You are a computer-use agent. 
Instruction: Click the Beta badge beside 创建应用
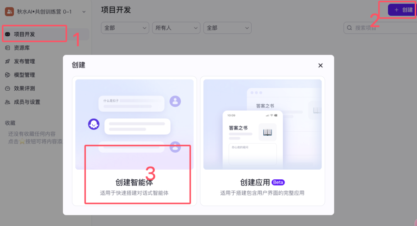(278, 182)
